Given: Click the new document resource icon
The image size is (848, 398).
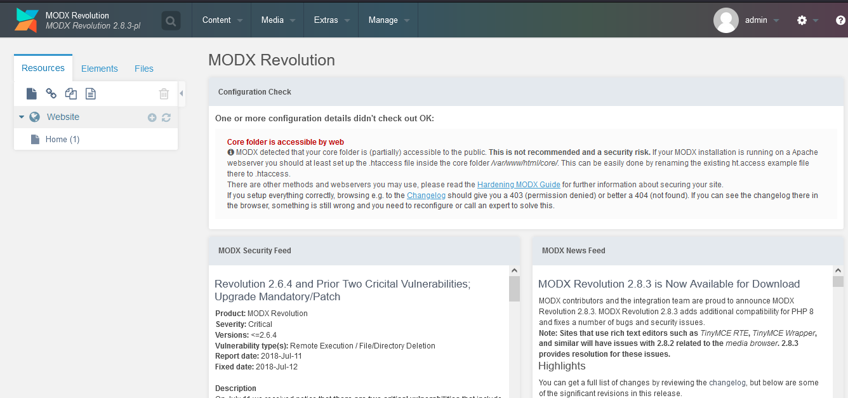Looking at the screenshot, I should tap(32, 94).
